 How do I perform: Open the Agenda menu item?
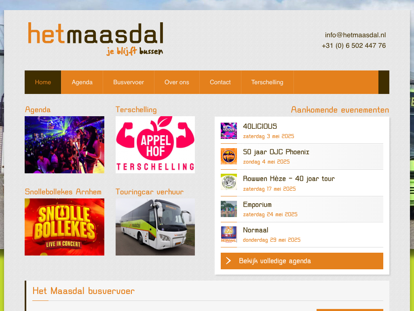click(x=82, y=82)
